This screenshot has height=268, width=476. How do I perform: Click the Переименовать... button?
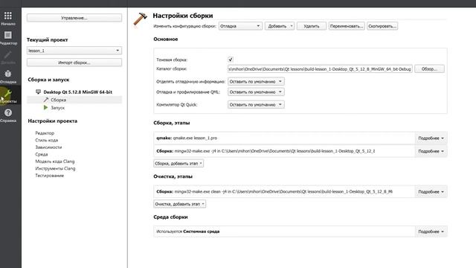coord(347,26)
